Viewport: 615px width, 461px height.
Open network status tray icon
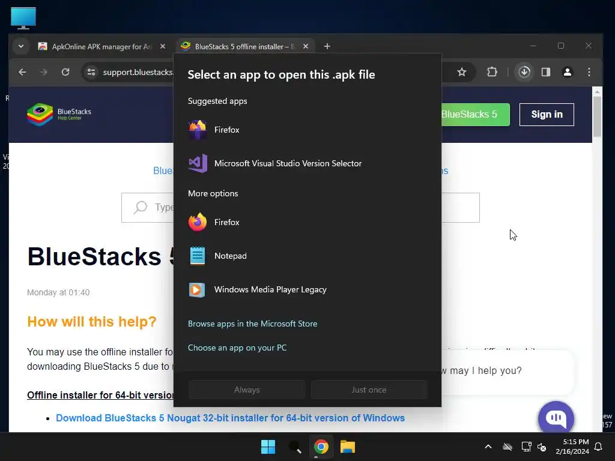tap(526, 447)
